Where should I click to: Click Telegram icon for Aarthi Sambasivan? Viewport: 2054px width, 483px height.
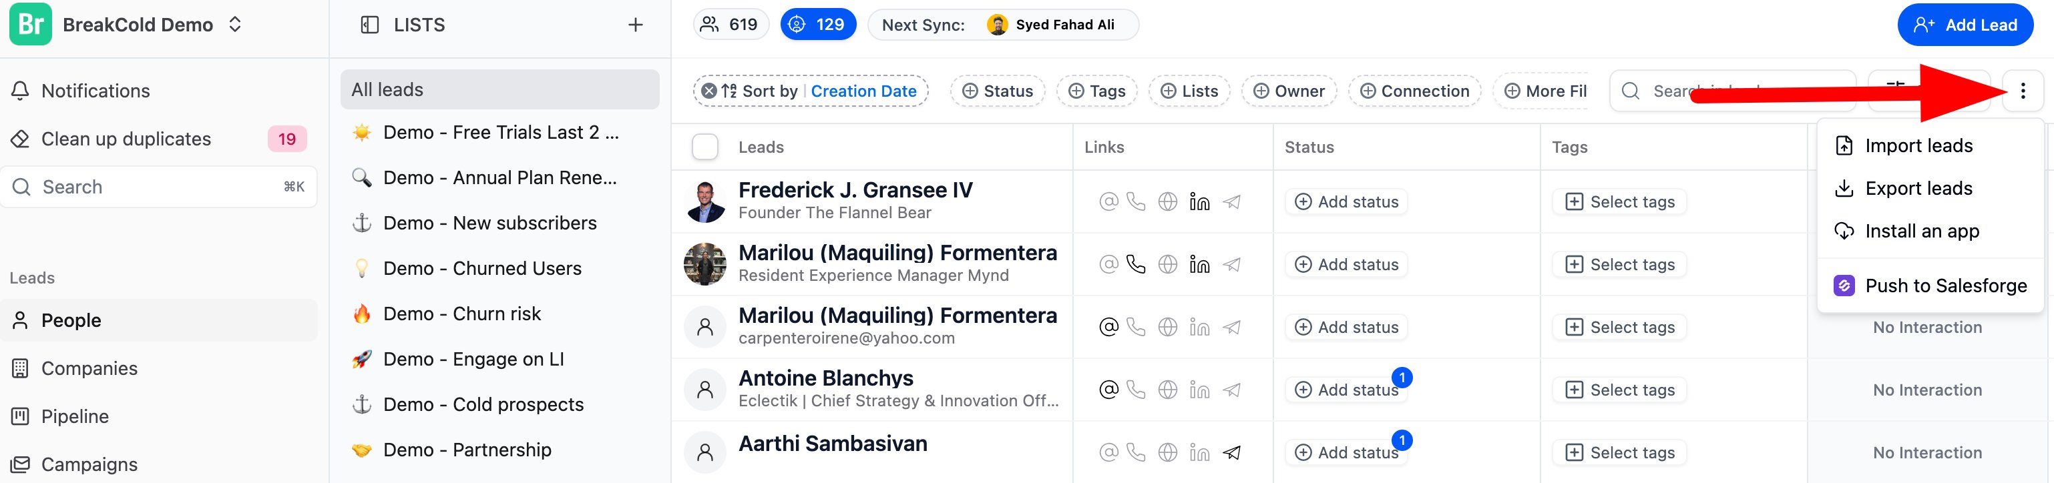[x=1232, y=453]
